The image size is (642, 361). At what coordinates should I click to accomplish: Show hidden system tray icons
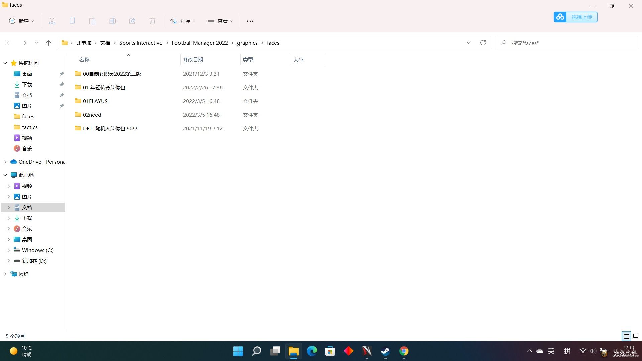pos(529,351)
